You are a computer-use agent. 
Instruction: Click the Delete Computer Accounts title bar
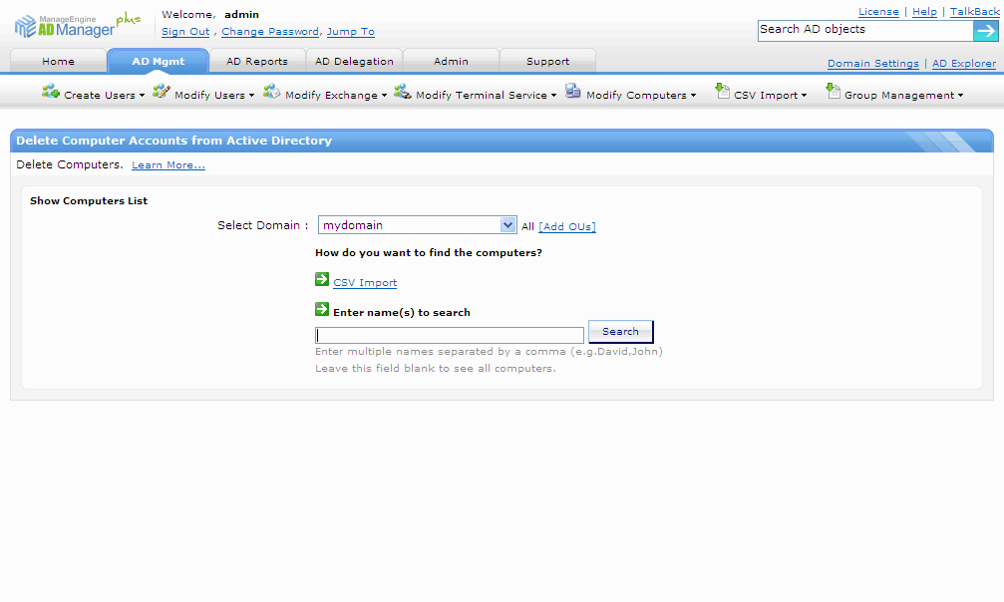point(502,141)
